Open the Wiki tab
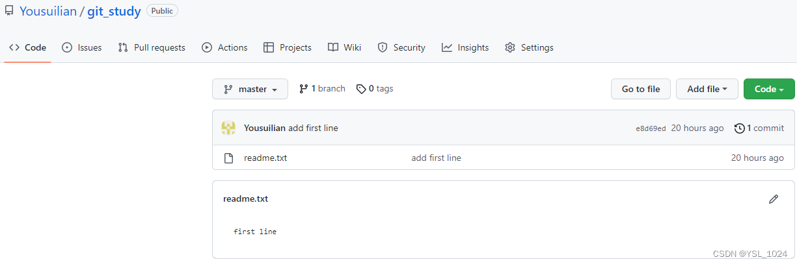Viewport: 797px width, 264px height. coord(344,47)
